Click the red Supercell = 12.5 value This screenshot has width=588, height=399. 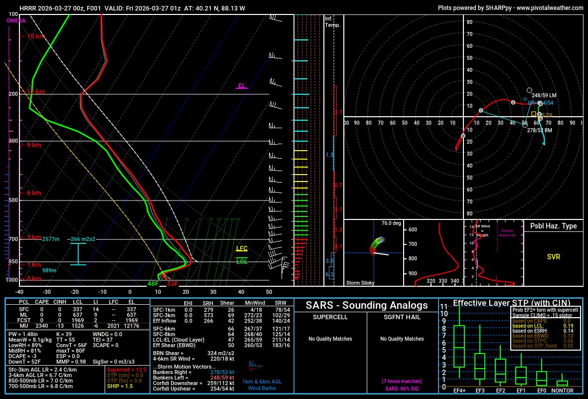(x=127, y=370)
